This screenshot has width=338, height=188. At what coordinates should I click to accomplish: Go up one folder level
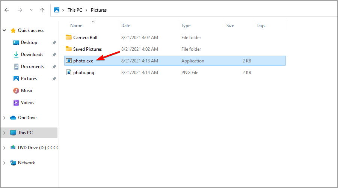point(42,10)
